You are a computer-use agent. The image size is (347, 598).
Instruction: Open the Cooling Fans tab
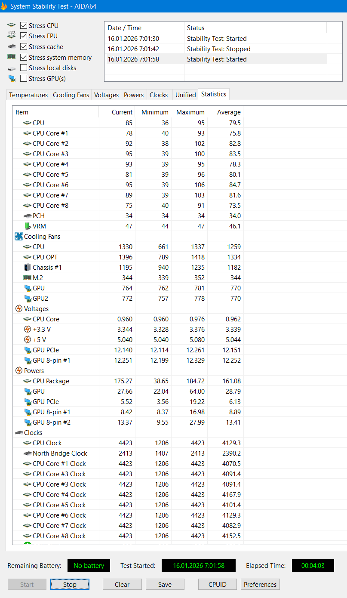click(71, 95)
